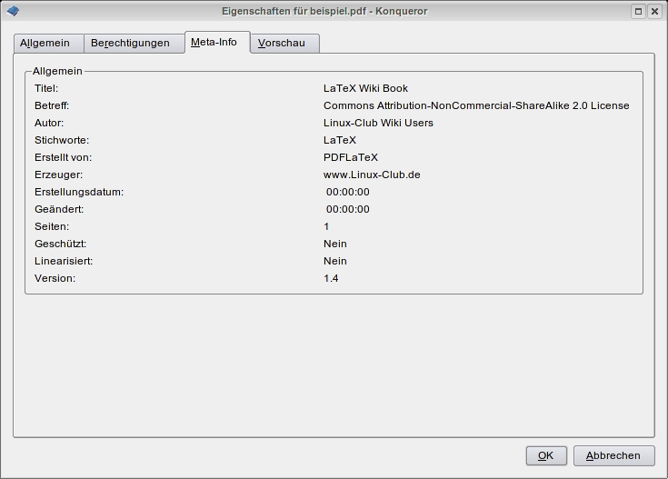This screenshot has height=479, width=668.
Task: Click the Erstellungsdatum: label
Action: (79, 192)
